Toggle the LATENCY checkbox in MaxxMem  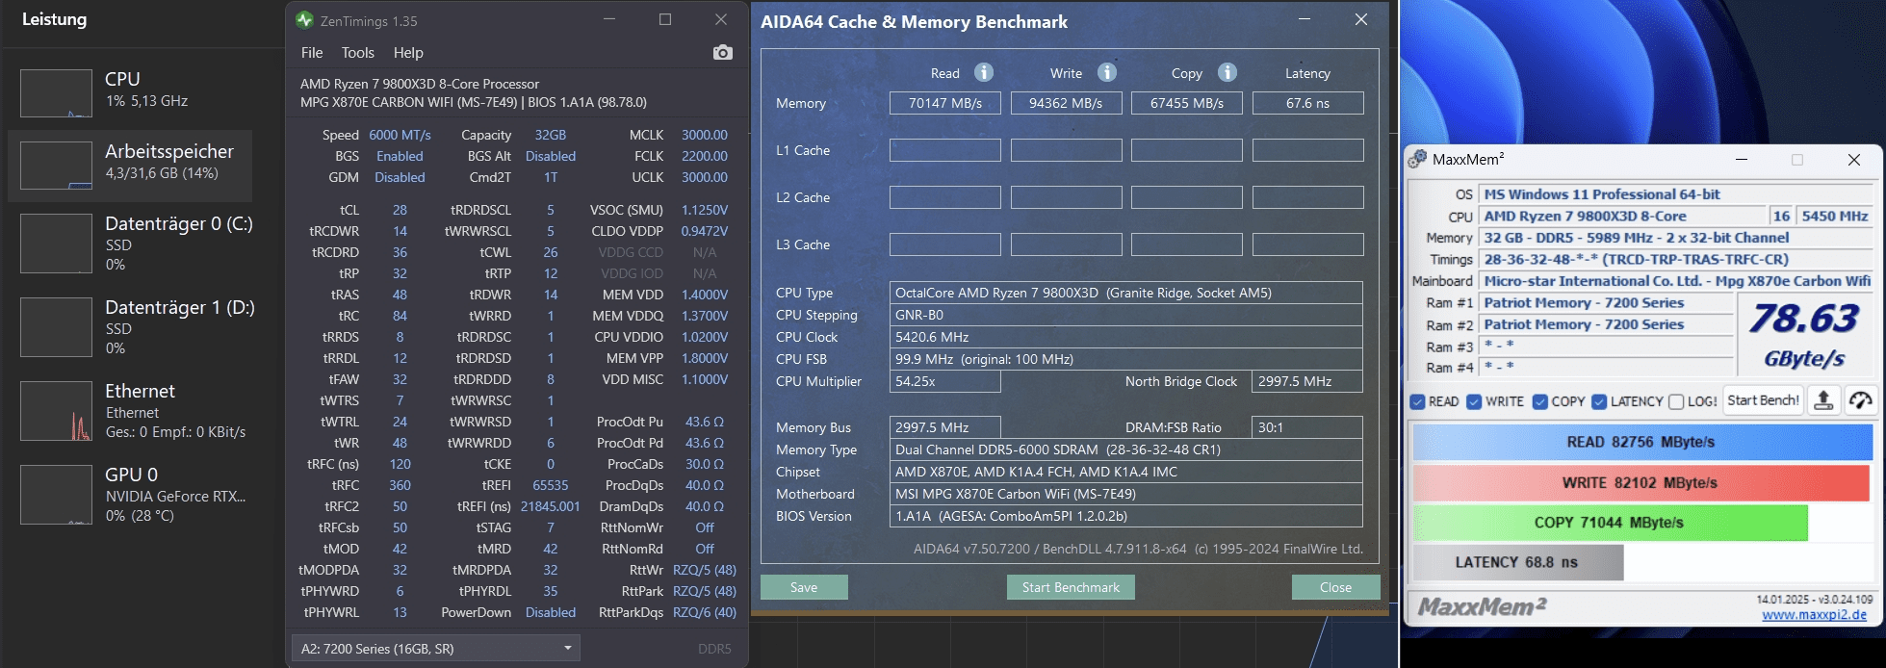(x=1599, y=401)
